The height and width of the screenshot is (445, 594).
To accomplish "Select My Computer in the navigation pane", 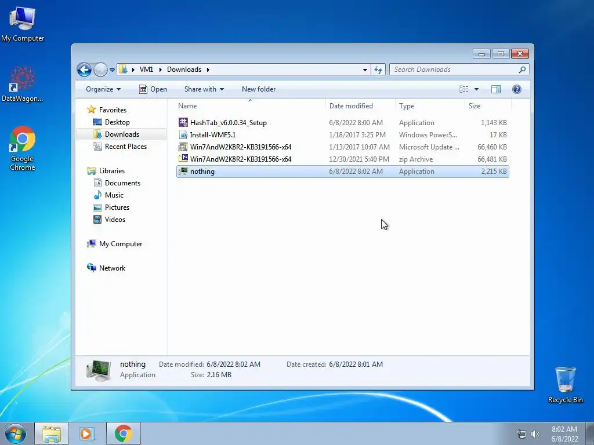I will tap(121, 244).
